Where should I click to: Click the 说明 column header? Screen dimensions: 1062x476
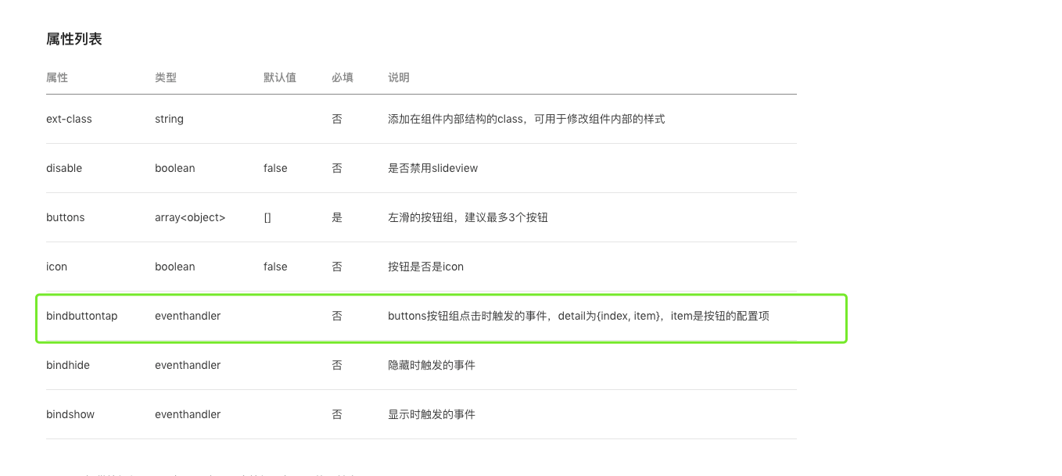399,77
